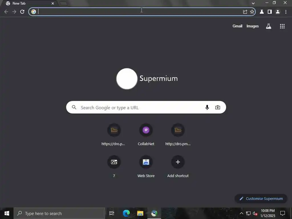Click the muted volume tray icon
Image resolution: width=292 pixels, height=219 pixels.
[255, 213]
